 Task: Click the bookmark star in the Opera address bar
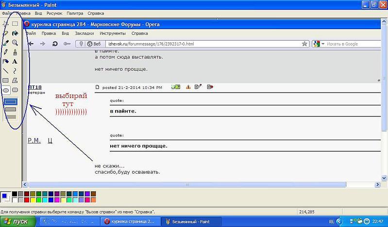coord(304,44)
